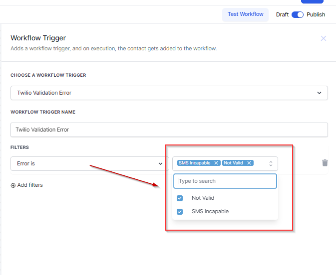Select the SMS Incapable option label
336x275 pixels.
click(x=210, y=211)
